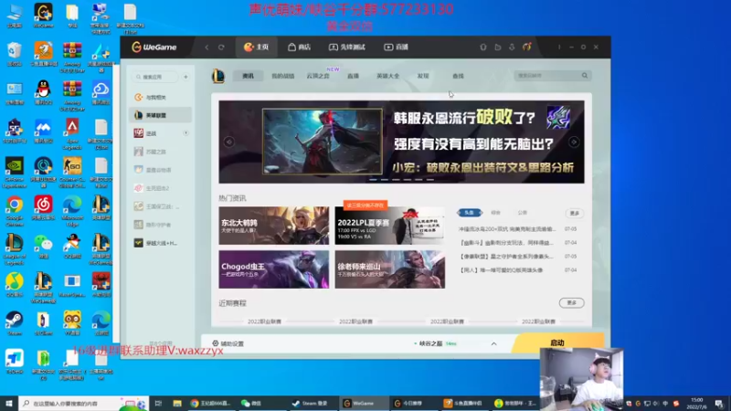
Task: Open the QQ penguin desktop icon
Action: tap(43, 92)
